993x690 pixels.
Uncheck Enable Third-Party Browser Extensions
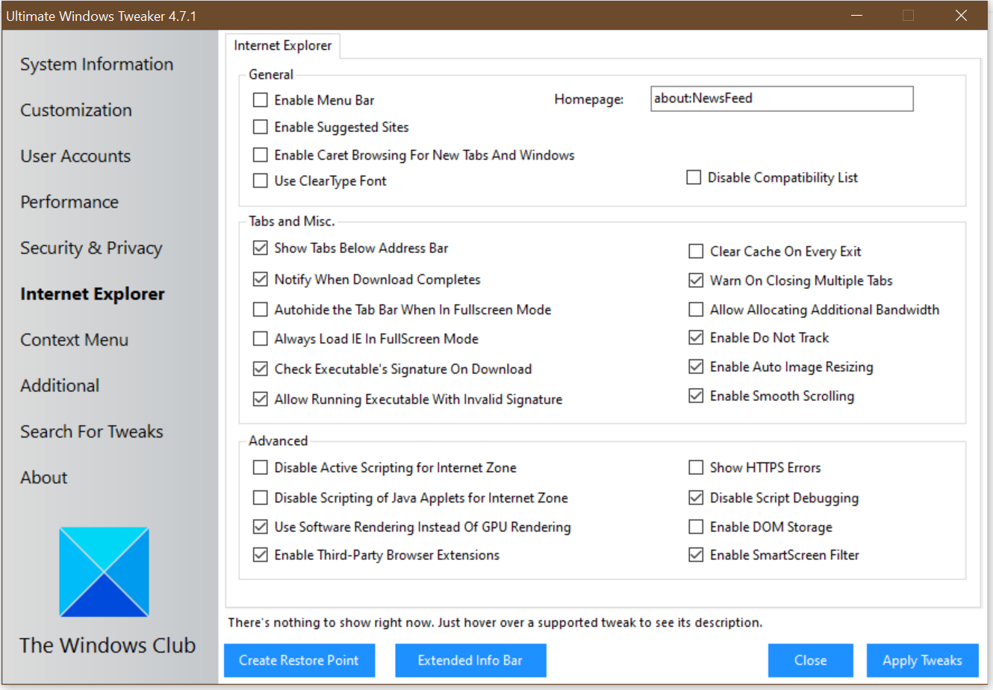pos(261,555)
